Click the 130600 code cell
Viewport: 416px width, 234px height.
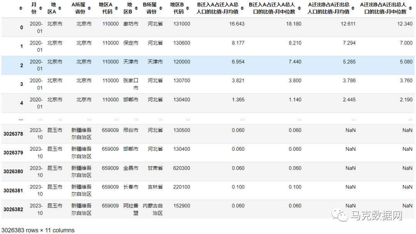coord(182,43)
